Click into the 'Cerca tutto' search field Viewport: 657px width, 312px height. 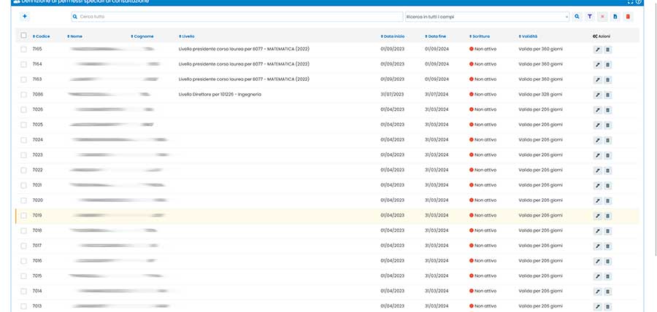(237, 15)
